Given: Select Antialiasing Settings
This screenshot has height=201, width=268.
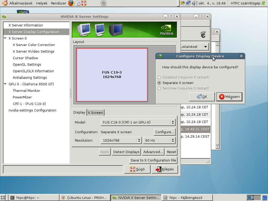Looking at the screenshot, I should 30,77.
